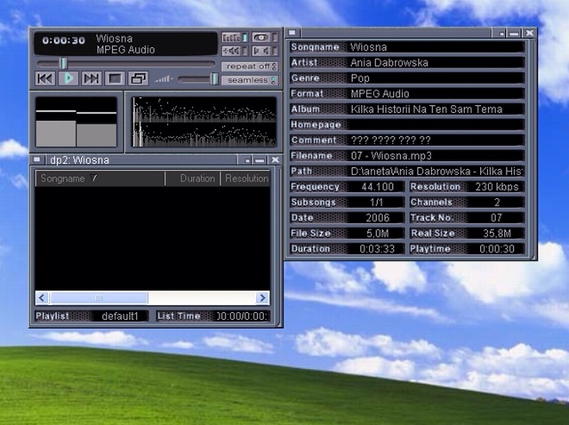Image resolution: width=569 pixels, height=425 pixels.
Task: Click the File Size value 5,0M
Action: coord(377,233)
